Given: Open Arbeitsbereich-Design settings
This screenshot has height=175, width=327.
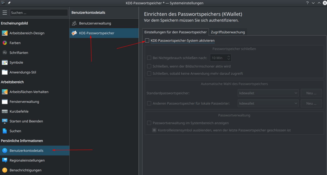Looking at the screenshot, I should (34, 33).
